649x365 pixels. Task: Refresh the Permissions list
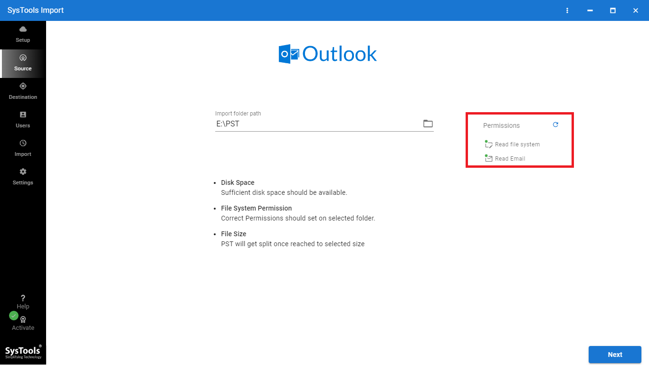click(555, 125)
